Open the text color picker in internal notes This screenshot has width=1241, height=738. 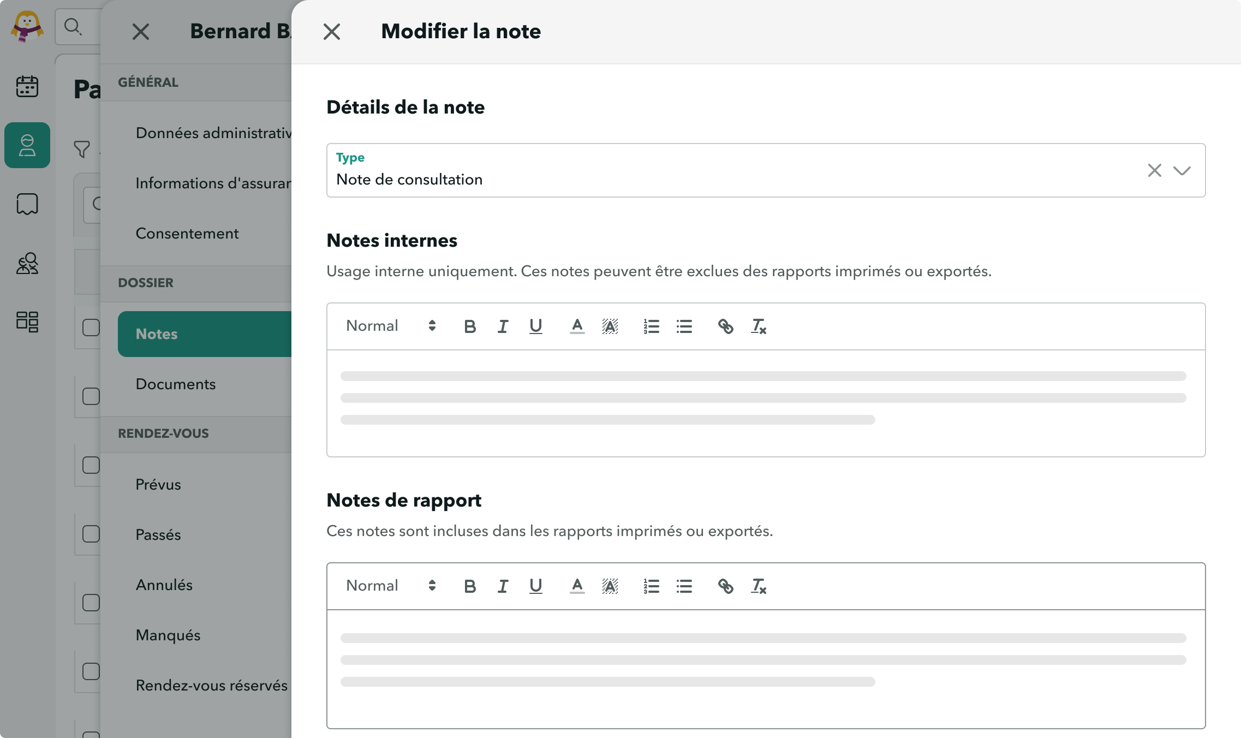(576, 326)
